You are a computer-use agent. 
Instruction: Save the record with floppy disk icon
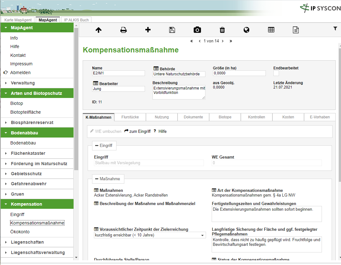pyautogui.click(x=172, y=30)
